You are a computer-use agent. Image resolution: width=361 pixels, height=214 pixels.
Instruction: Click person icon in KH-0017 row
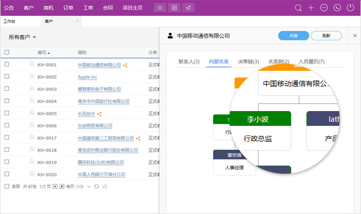[x=32, y=138]
